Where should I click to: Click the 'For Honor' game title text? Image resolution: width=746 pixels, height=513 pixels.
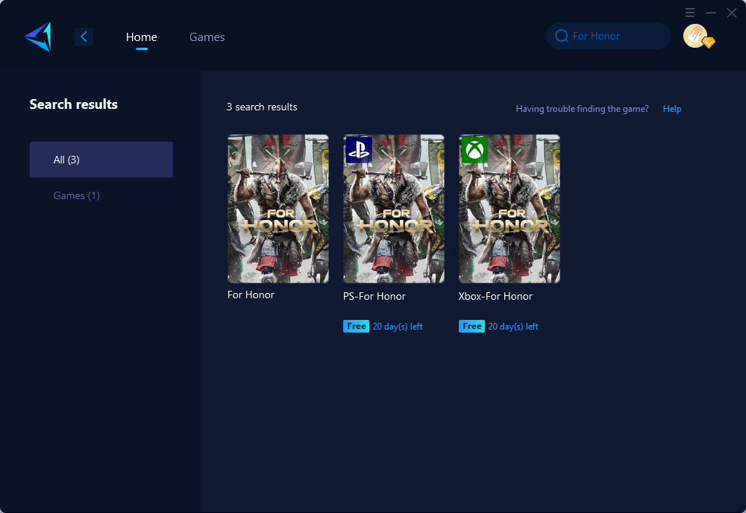point(251,295)
